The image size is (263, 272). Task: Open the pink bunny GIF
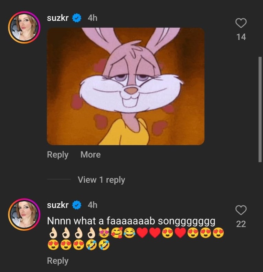click(x=125, y=86)
